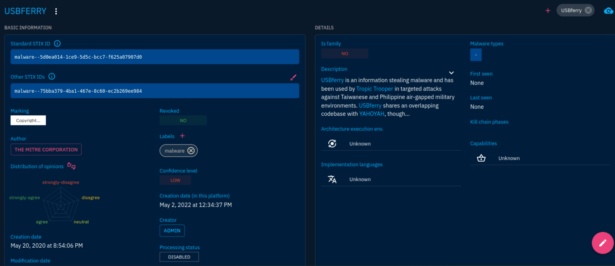Open the three-dot menu beside USBFERRY title
This screenshot has height=266, width=615.
pos(56,11)
